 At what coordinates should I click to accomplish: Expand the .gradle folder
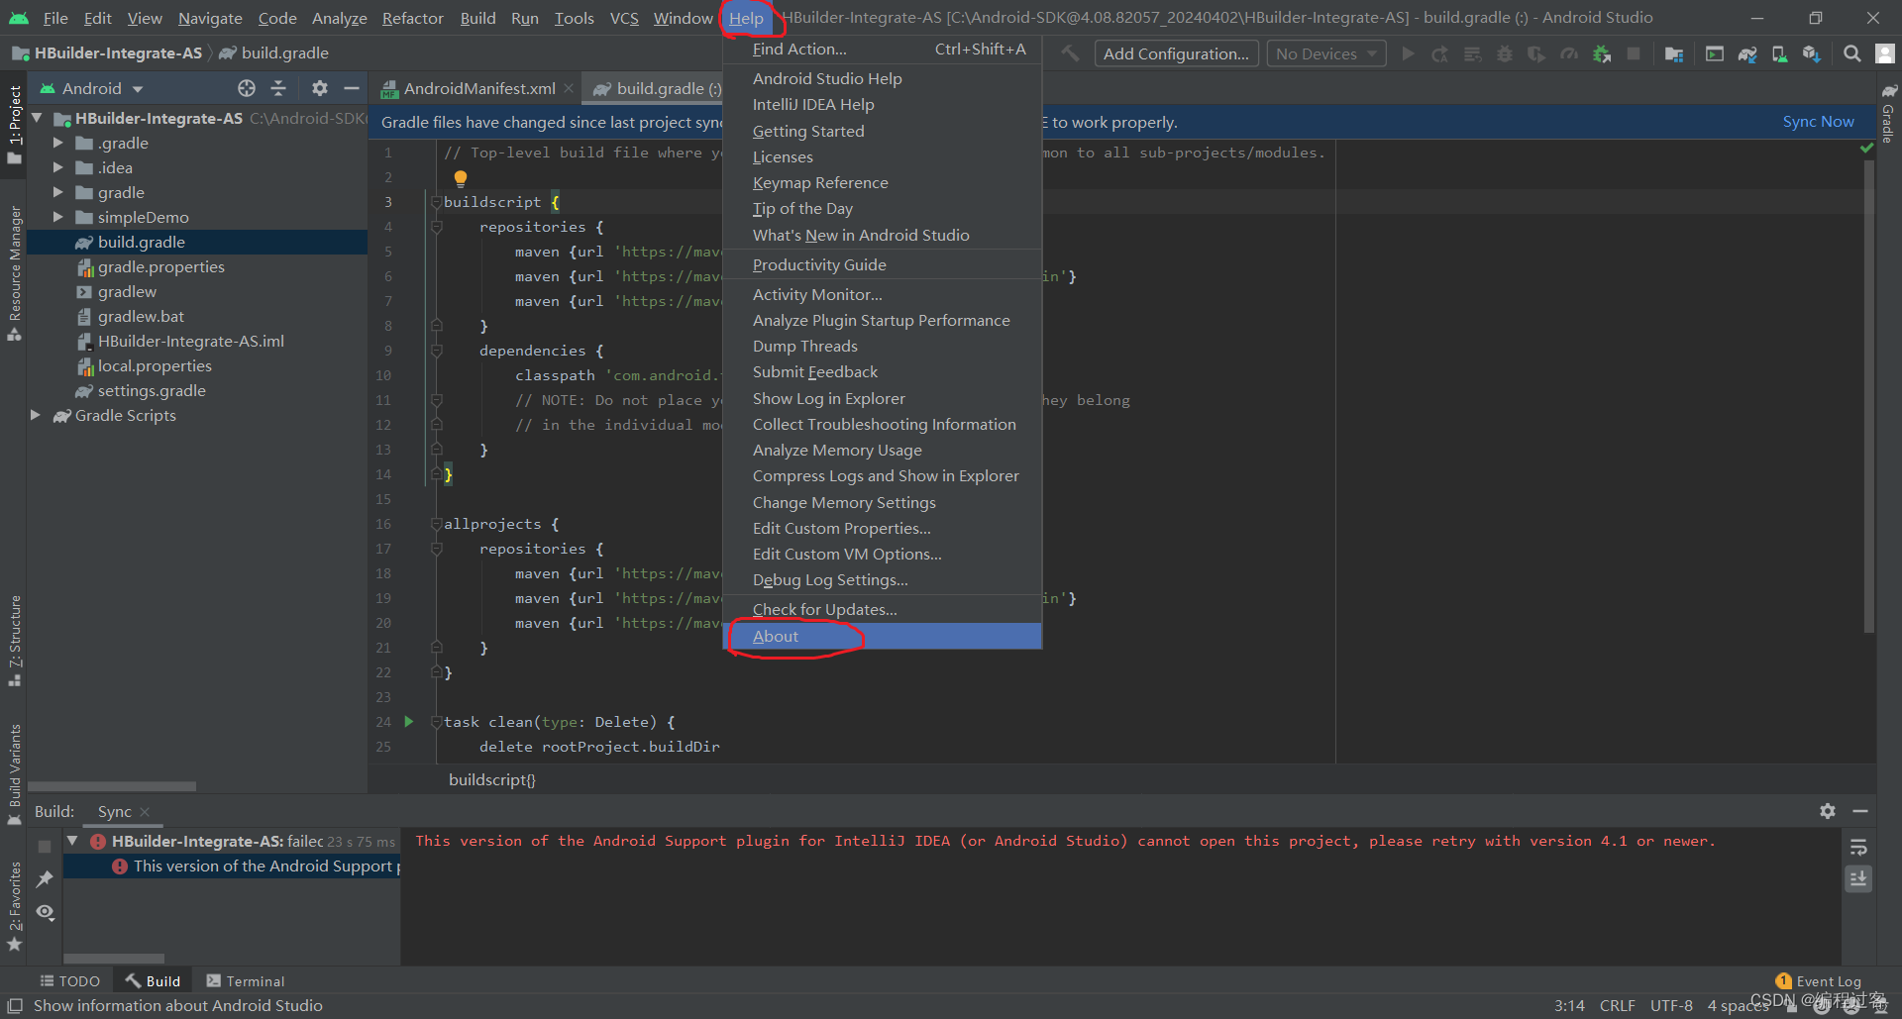[x=57, y=143]
